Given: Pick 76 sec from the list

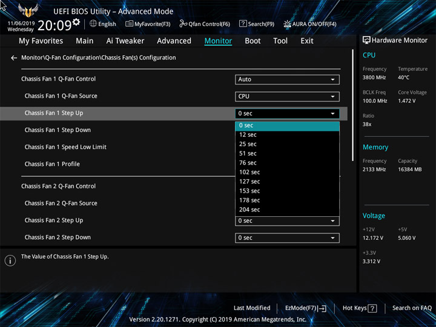Looking at the screenshot, I should coord(287,163).
